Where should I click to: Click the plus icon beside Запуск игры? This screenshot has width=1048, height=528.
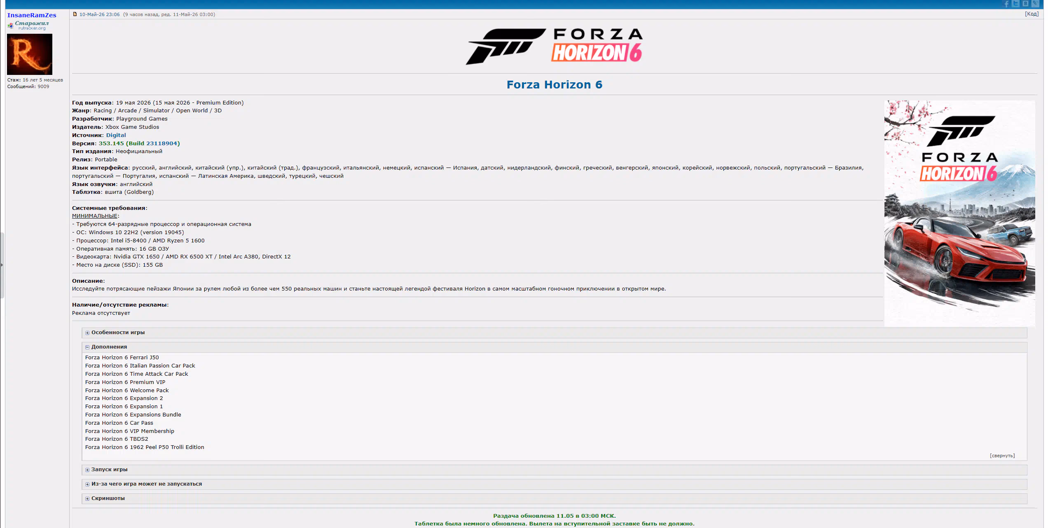(x=87, y=470)
